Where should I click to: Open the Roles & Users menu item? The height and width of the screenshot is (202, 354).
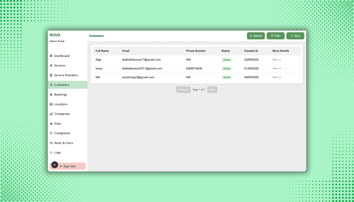point(63,143)
